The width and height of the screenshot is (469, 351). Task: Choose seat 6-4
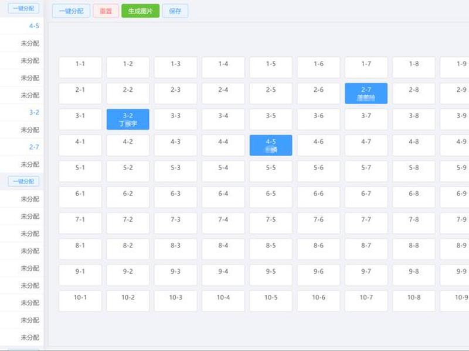[x=223, y=197]
